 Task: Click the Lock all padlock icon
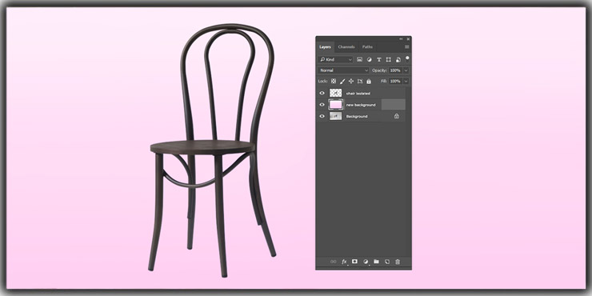point(369,81)
